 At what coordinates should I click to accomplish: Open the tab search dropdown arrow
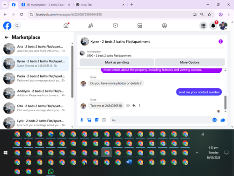pos(5,5)
